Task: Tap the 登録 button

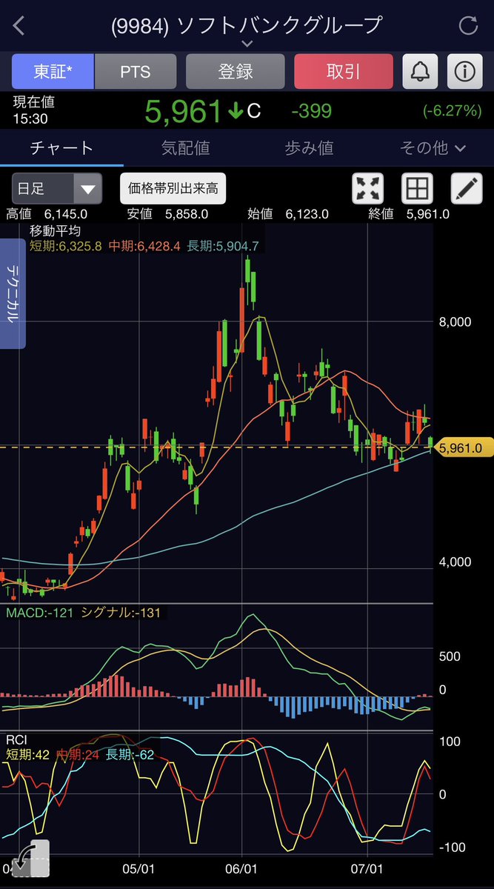Action: [236, 71]
